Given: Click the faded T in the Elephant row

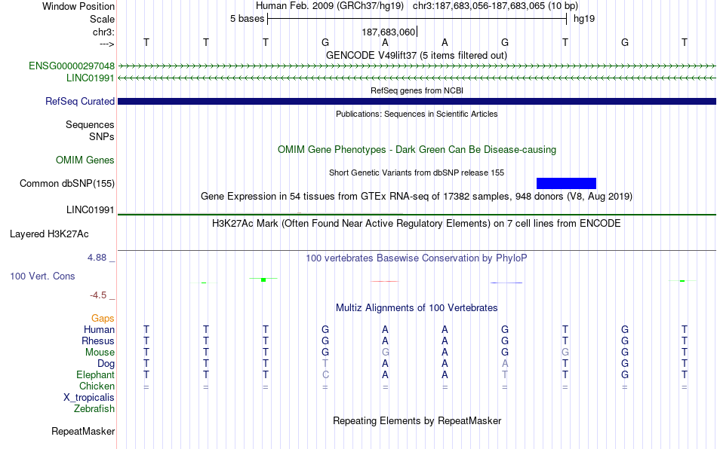Looking at the screenshot, I should point(505,374).
